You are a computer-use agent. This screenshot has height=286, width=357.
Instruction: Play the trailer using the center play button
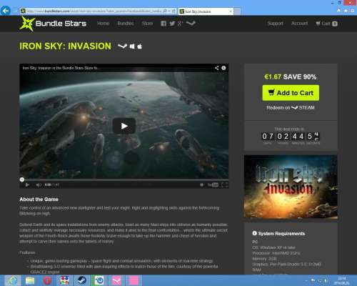124,126
